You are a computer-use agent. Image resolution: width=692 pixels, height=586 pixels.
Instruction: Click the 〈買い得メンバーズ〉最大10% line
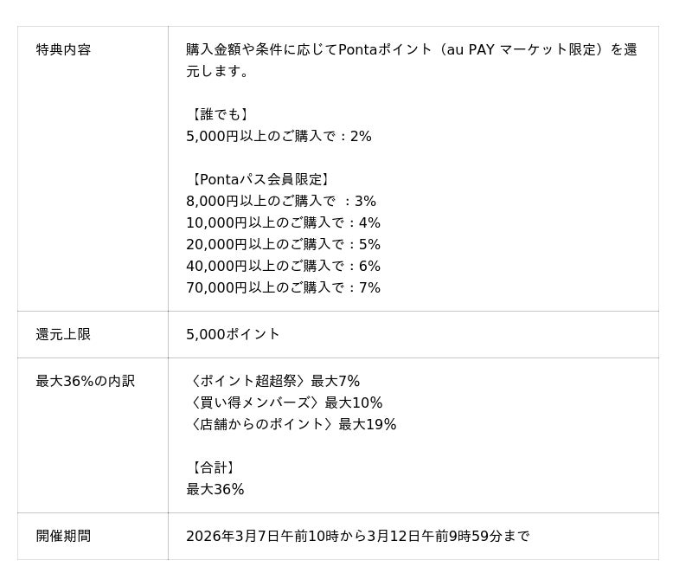tap(285, 402)
